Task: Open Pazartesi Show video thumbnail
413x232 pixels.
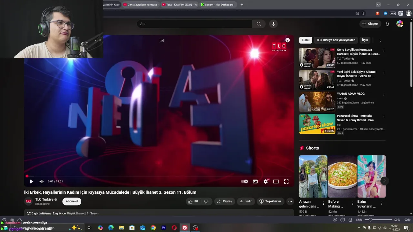Action: click(317, 124)
